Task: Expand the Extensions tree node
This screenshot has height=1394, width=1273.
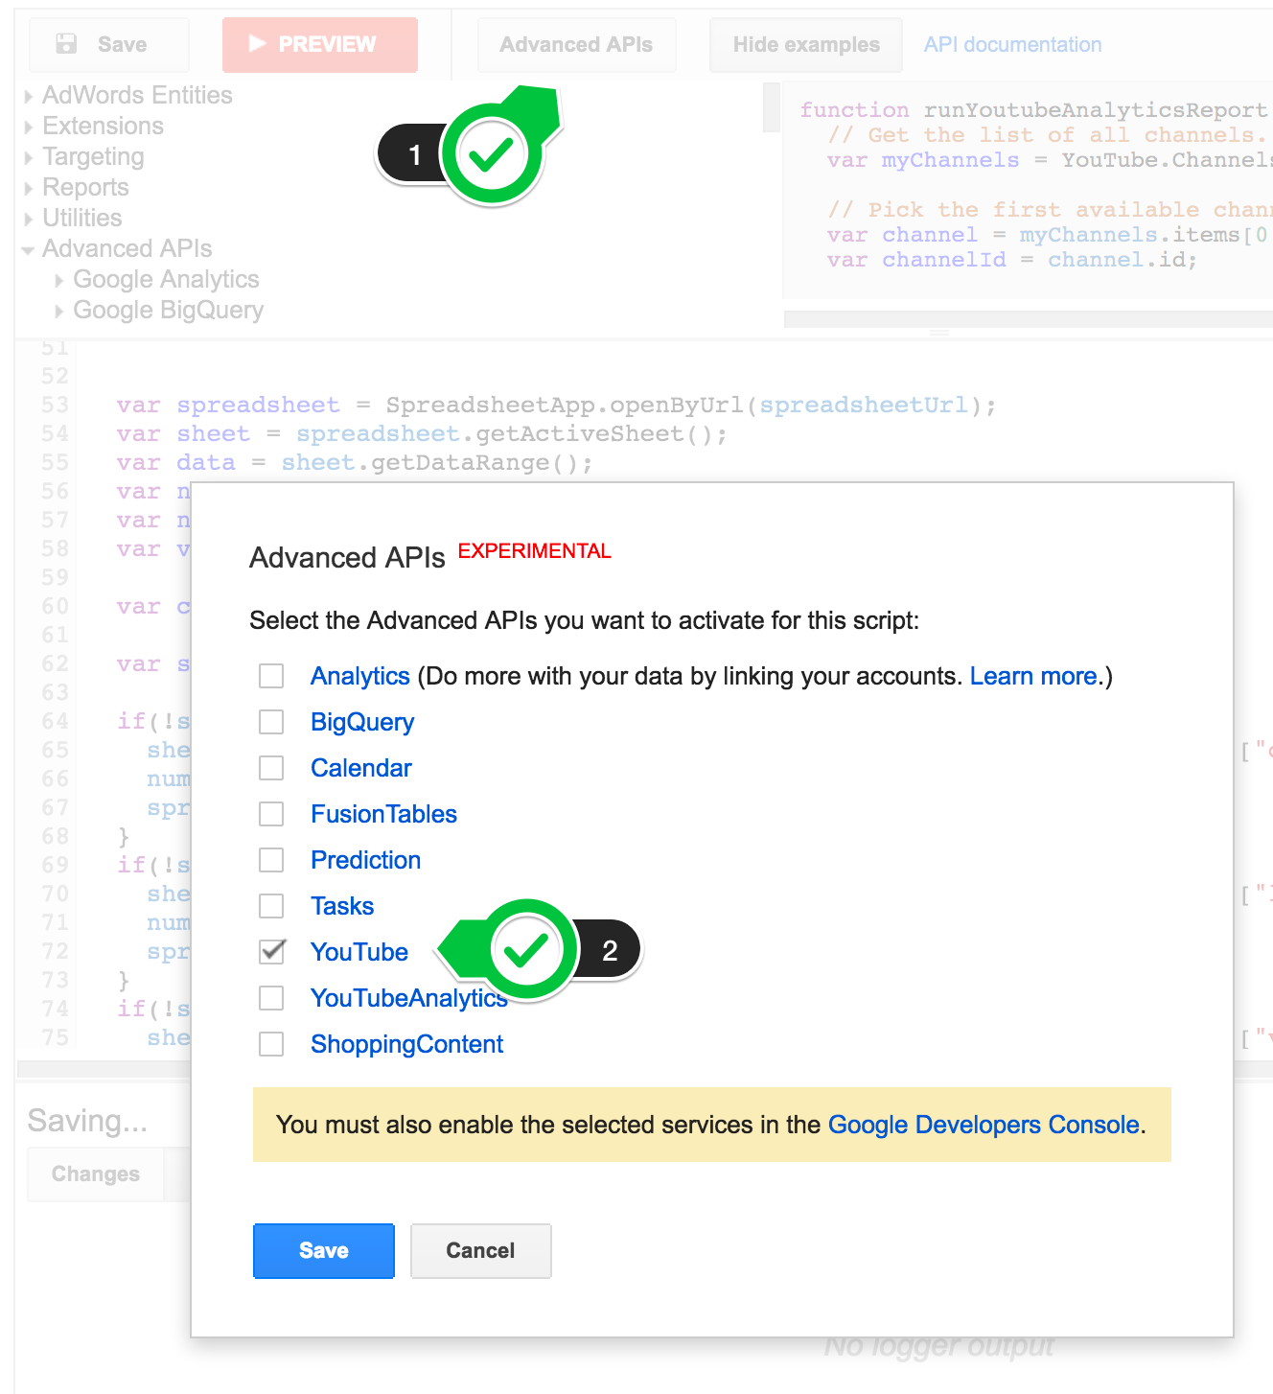Action: (29, 127)
